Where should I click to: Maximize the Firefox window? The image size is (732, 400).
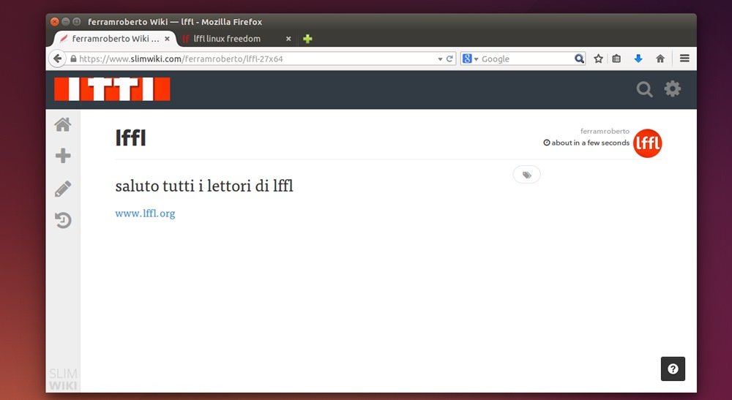point(77,21)
